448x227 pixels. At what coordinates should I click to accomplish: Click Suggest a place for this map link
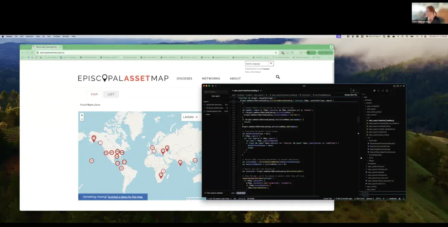[x=125, y=197]
